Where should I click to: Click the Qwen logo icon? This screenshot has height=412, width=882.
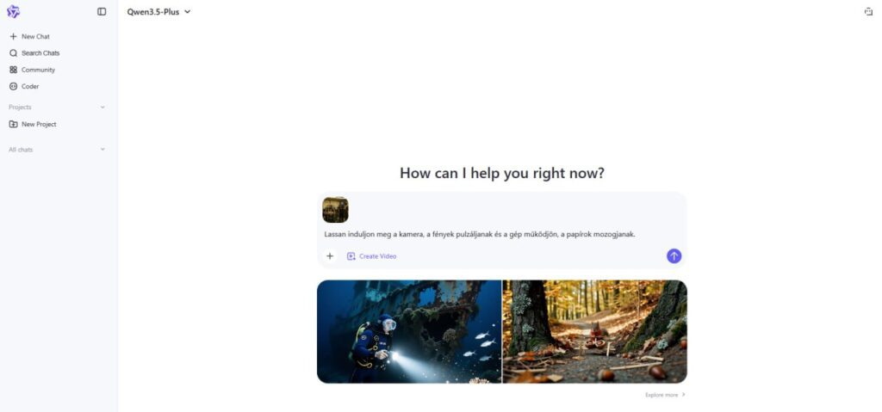[x=13, y=11]
